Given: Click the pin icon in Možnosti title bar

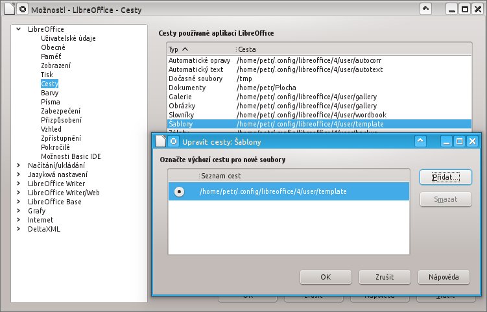Looking at the screenshot, I should 22,9.
